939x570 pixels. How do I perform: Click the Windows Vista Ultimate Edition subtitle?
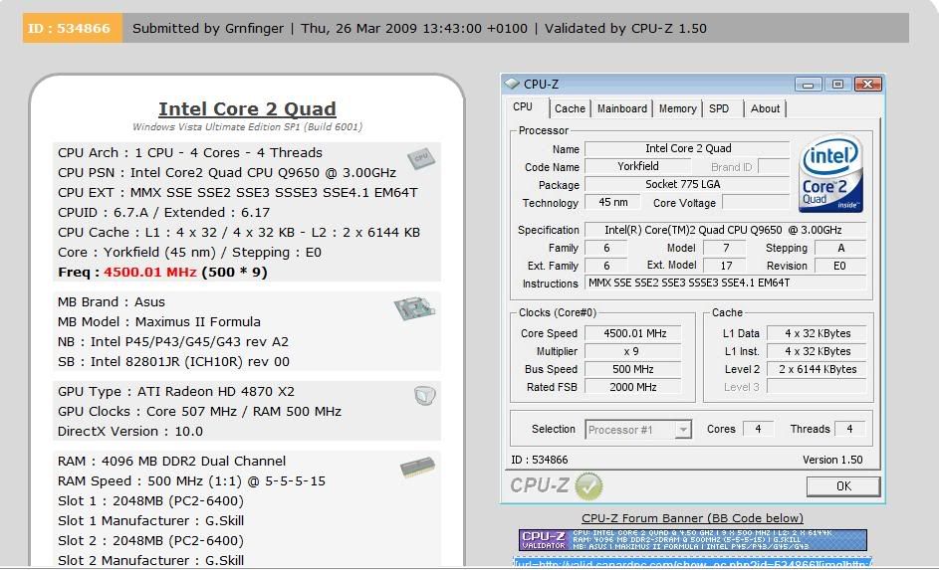point(247,126)
